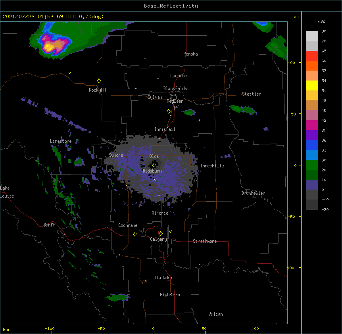The height and width of the screenshot is (334, 342).
Task: Click the green echo blob east of RedDeer
Action: [x=189, y=113]
